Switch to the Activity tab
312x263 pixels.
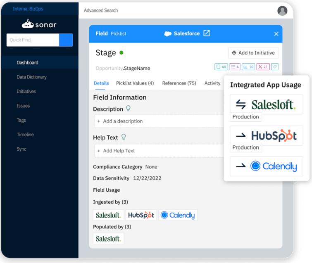coord(212,83)
